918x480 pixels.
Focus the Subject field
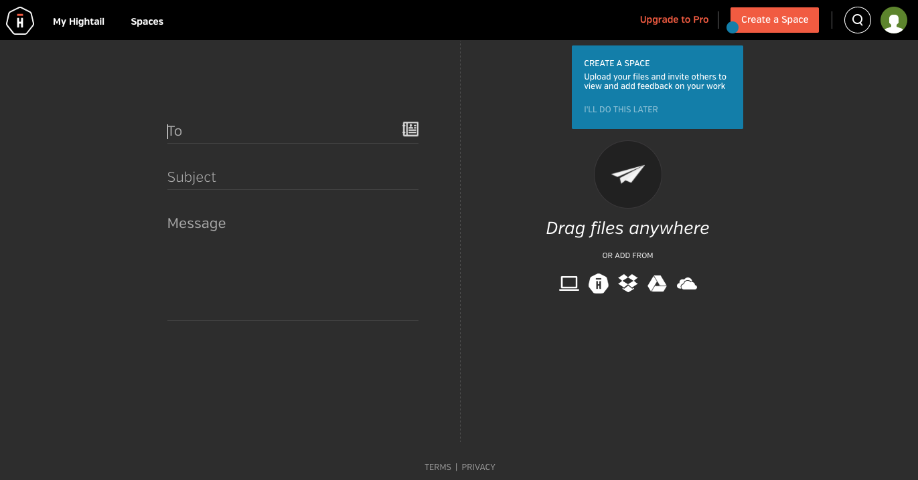click(x=293, y=177)
